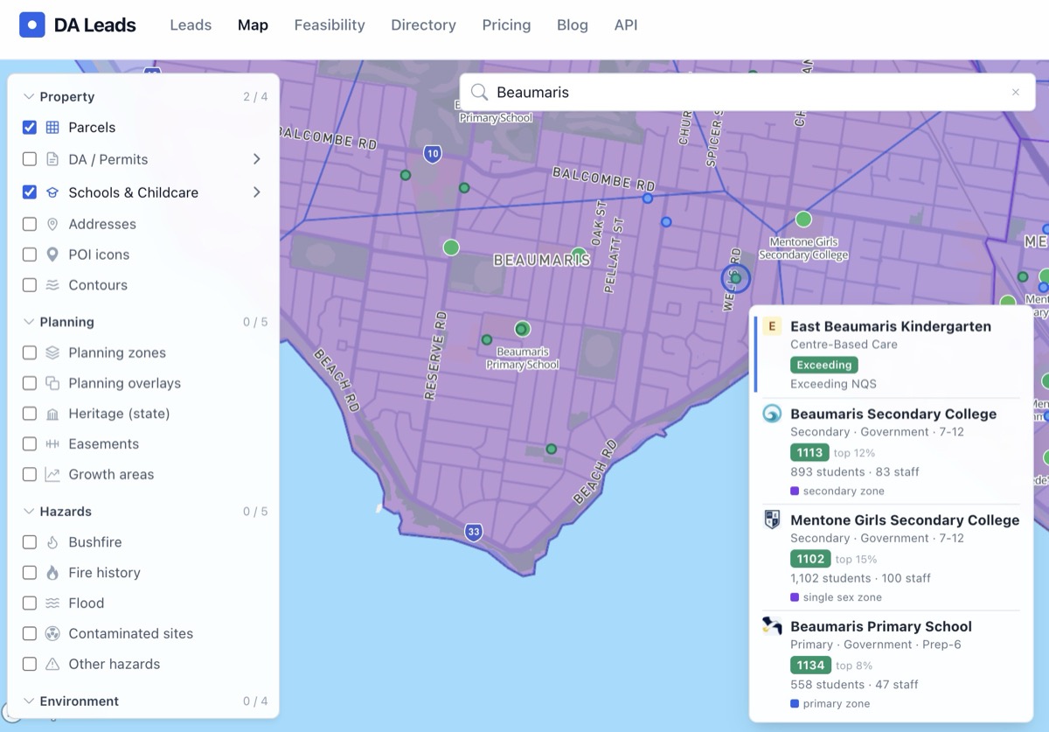Go to the Feasibility page
This screenshot has width=1049, height=732.
click(330, 25)
